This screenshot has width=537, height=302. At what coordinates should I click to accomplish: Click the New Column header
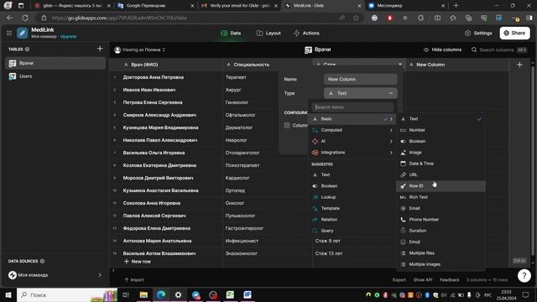pos(456,65)
